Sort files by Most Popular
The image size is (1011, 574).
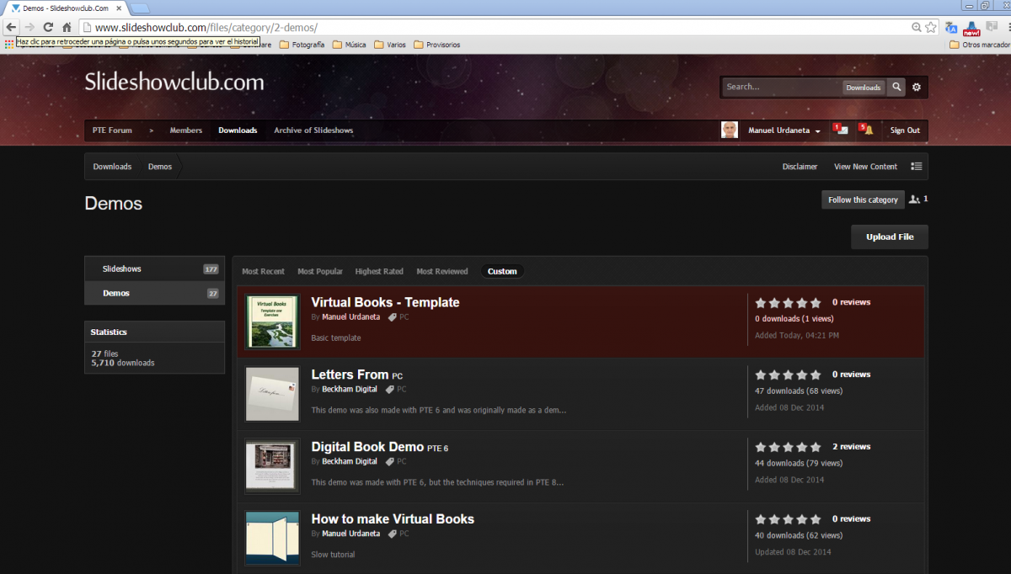point(320,271)
